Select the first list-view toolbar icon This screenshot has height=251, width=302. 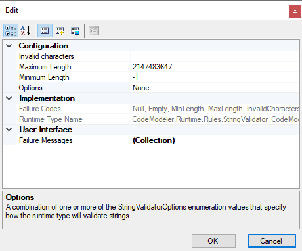(45, 31)
